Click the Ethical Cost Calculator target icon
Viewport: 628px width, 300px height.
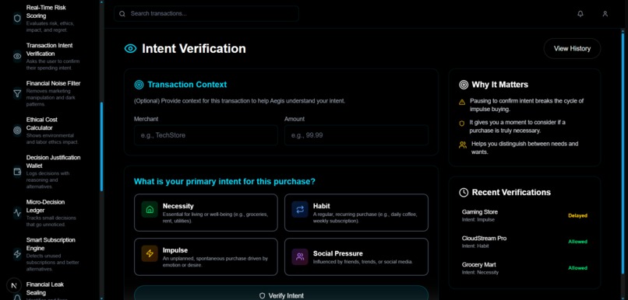(17, 131)
